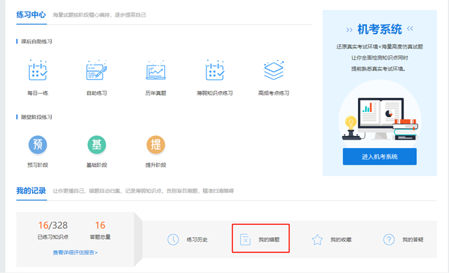Viewport: 449px width, 273px height.
Task: Click the 历年真题 label
Action: 156,93
